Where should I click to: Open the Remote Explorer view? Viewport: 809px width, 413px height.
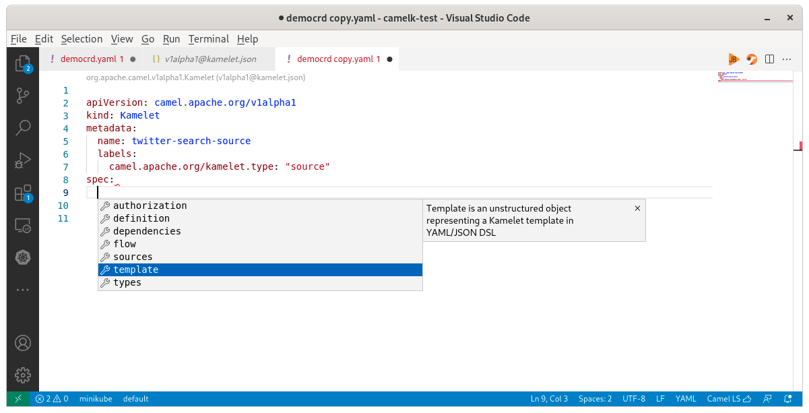point(23,226)
